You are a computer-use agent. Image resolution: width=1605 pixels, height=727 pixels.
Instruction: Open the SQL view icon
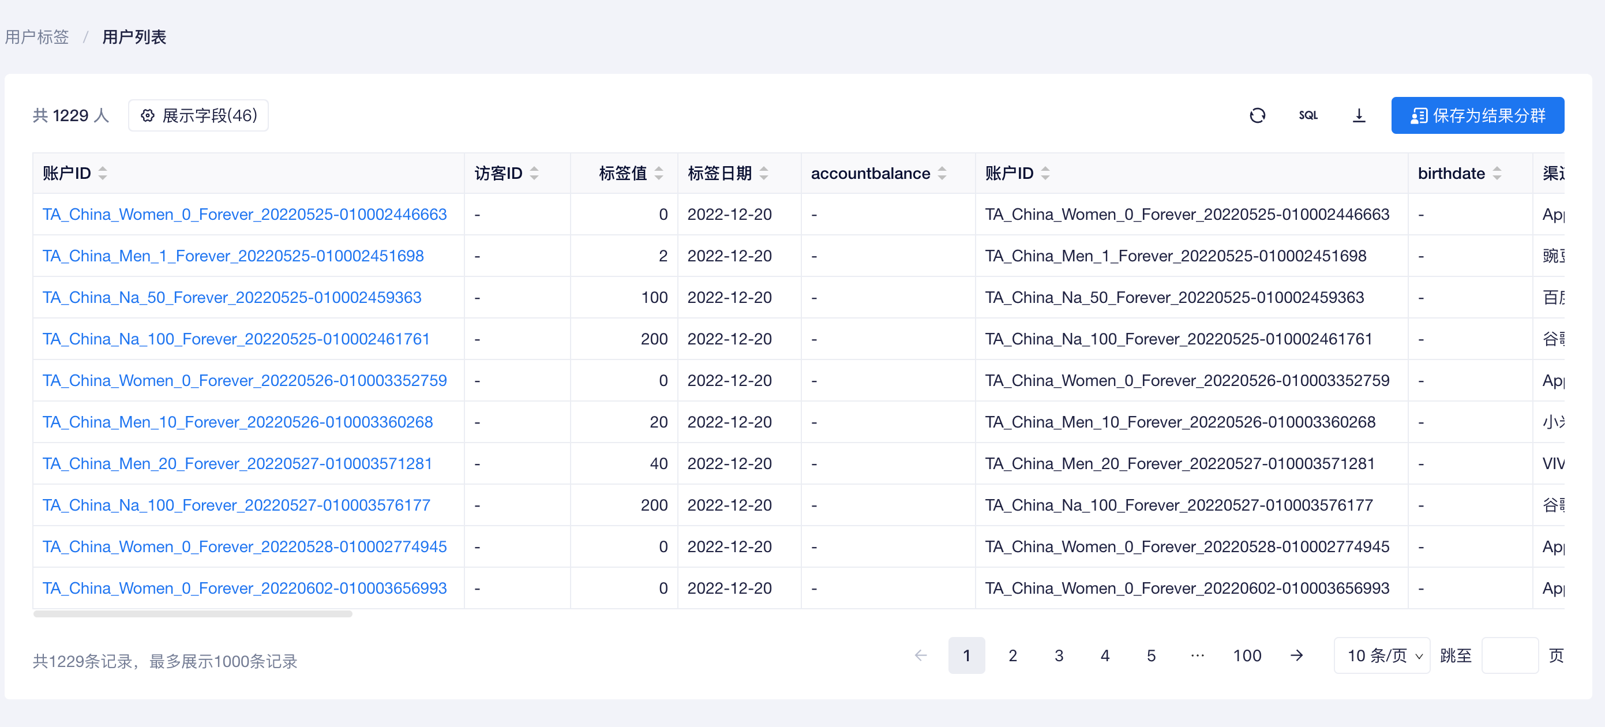point(1308,115)
